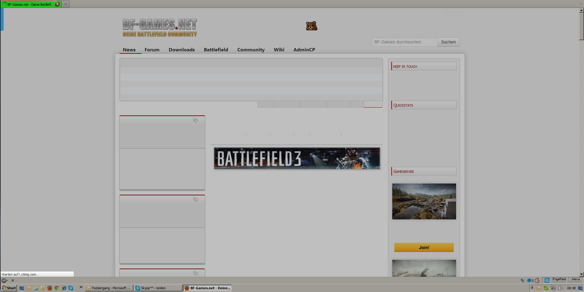This screenshot has height=292, width=584.
Task: Launch Skype from the Quick Launch bar
Action: pyautogui.click(x=71, y=288)
